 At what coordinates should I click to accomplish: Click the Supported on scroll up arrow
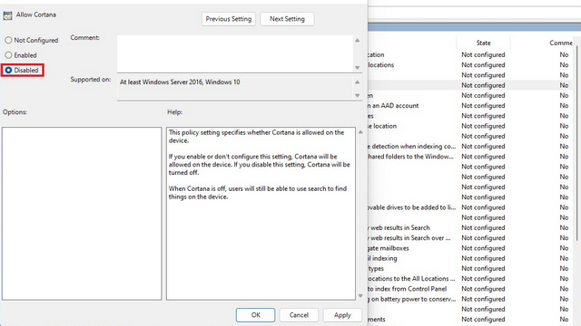(357, 82)
